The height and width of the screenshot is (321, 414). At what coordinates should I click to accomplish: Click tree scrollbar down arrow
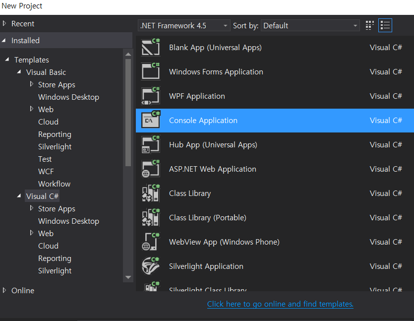click(x=128, y=277)
